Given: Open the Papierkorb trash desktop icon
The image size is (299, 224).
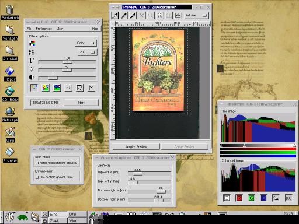Looking at the screenshot, I should pos(10,12).
